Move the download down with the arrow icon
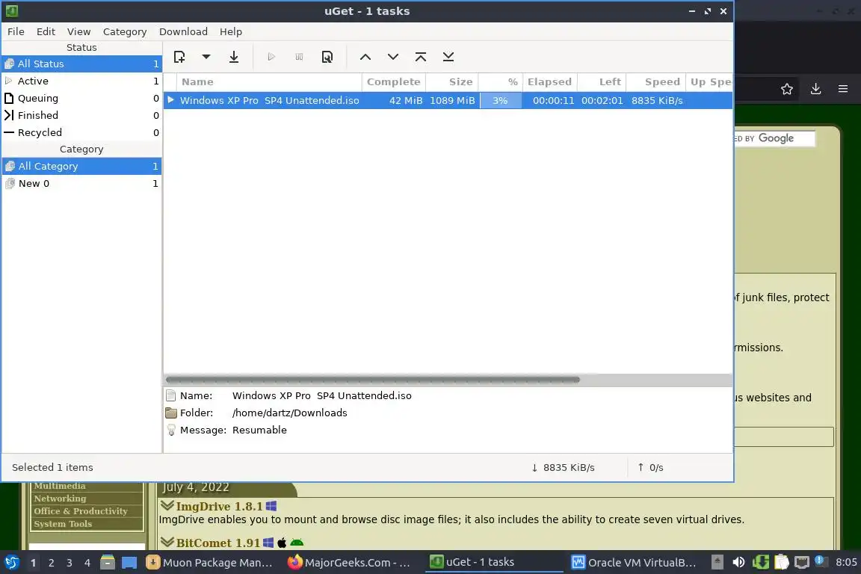This screenshot has width=861, height=574. (x=393, y=57)
